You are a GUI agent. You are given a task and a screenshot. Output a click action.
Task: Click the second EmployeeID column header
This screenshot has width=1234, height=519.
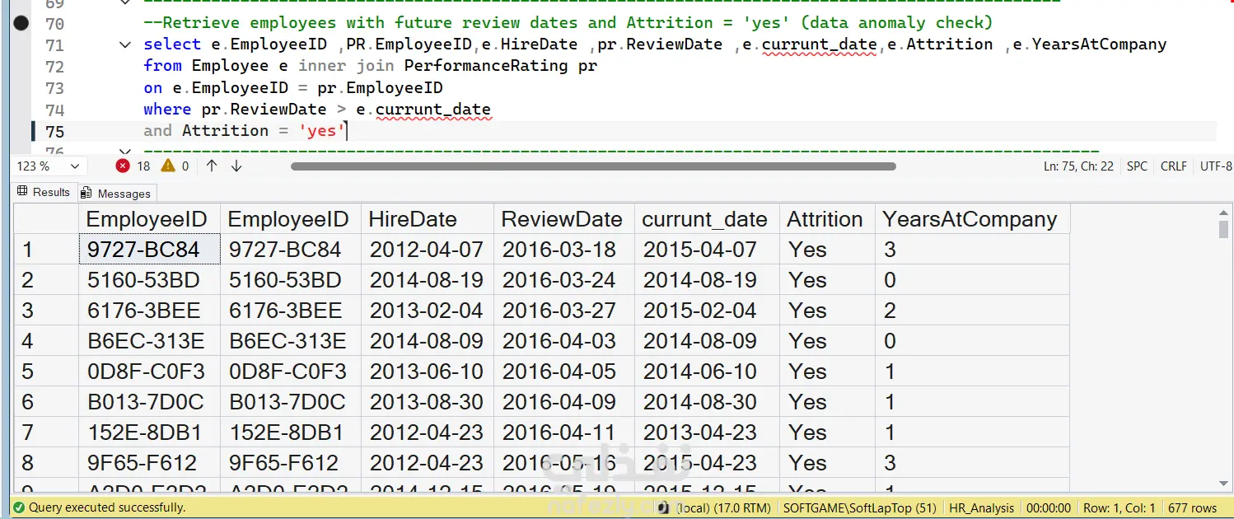pos(290,219)
